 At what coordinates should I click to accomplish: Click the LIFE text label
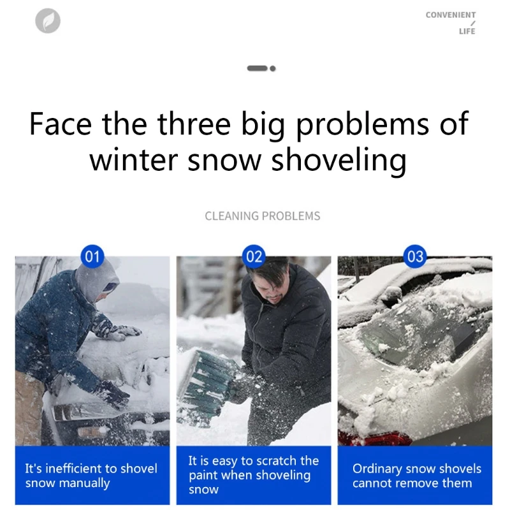(x=467, y=31)
